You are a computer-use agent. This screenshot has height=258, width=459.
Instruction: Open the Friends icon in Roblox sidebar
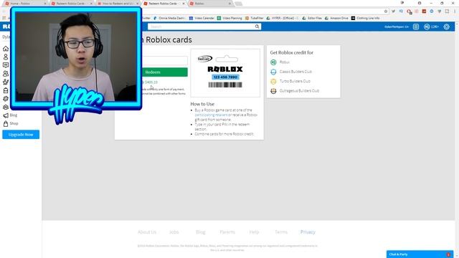6,73
